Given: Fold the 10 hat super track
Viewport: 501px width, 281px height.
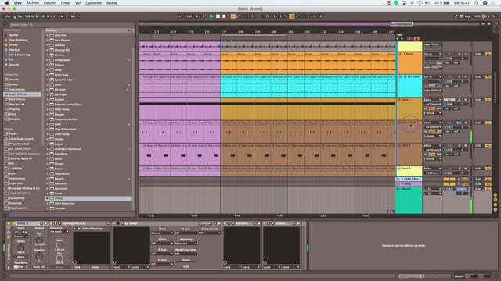Looking at the screenshot, I should (x=400, y=77).
